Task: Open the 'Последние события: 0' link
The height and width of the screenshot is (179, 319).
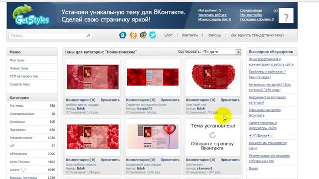Action: (x=257, y=19)
